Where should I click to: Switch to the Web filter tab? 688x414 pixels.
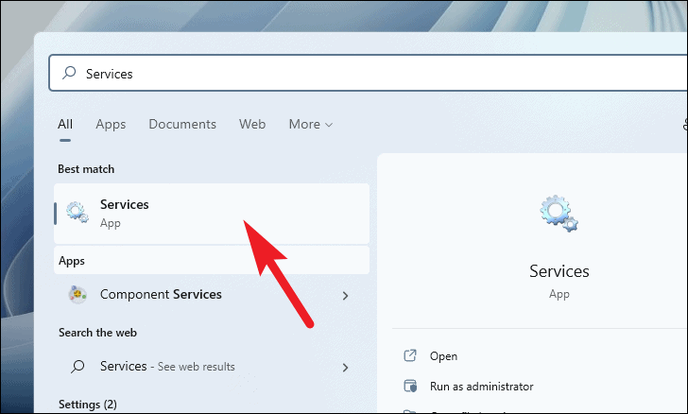251,124
